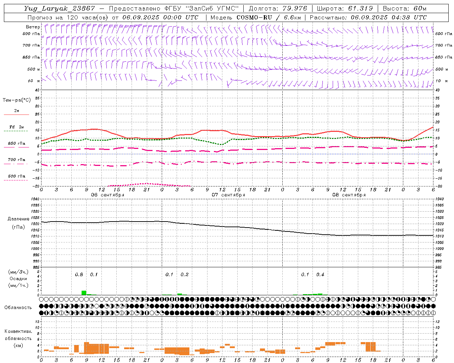Click the '(мм/1ч.)' precipitation unit label
Image resolution: width=454 pixels, height=363 pixels.
(18, 285)
